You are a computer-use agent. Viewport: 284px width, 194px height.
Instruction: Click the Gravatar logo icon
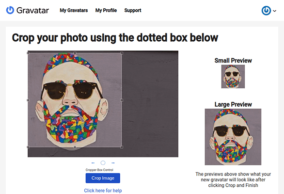(10, 10)
